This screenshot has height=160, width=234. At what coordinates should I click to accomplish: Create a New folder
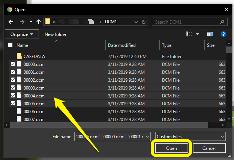[55, 34]
